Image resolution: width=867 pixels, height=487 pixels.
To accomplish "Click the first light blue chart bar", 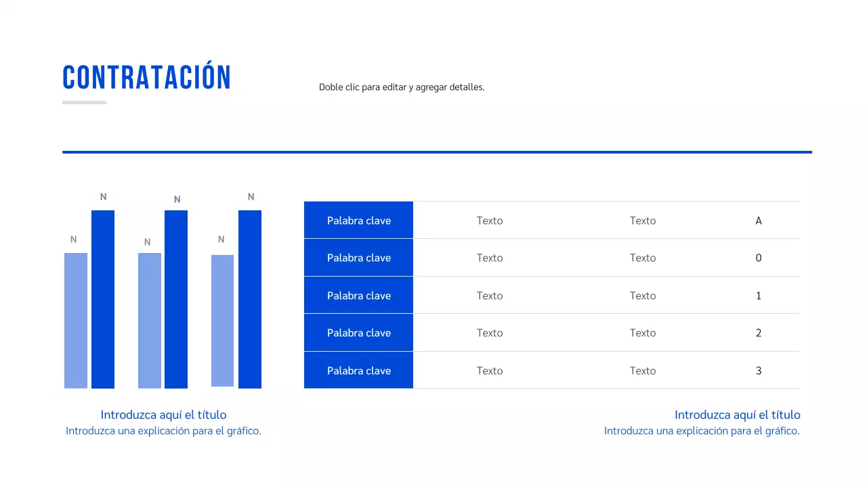I will (x=76, y=321).
